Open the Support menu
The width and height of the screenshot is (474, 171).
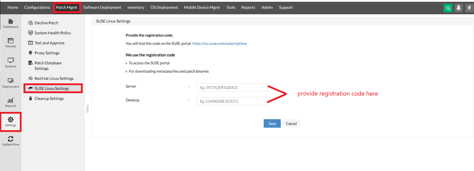pyautogui.click(x=286, y=8)
